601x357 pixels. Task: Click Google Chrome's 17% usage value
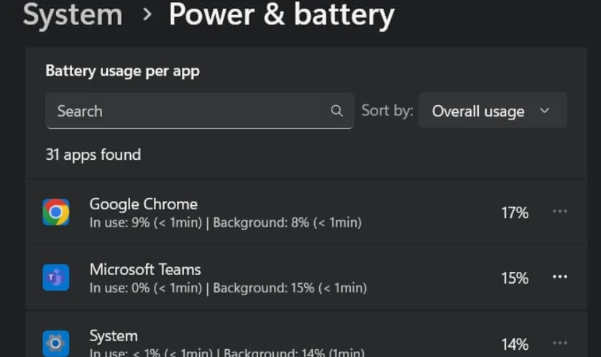pyautogui.click(x=515, y=212)
